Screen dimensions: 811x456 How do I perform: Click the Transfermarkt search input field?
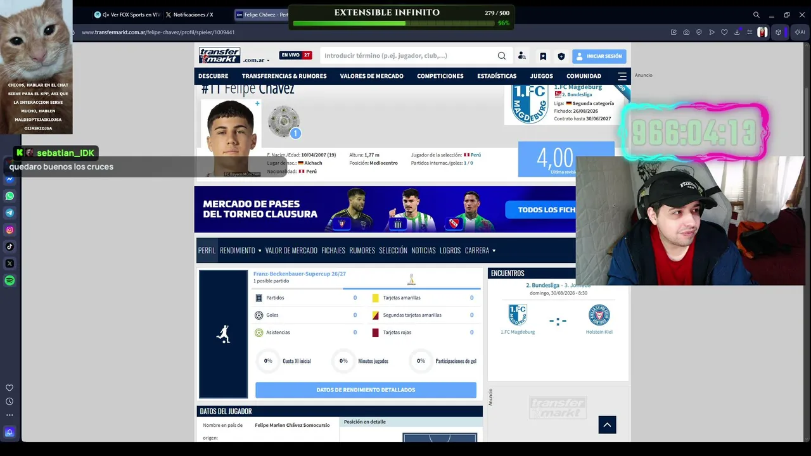[x=409, y=56]
